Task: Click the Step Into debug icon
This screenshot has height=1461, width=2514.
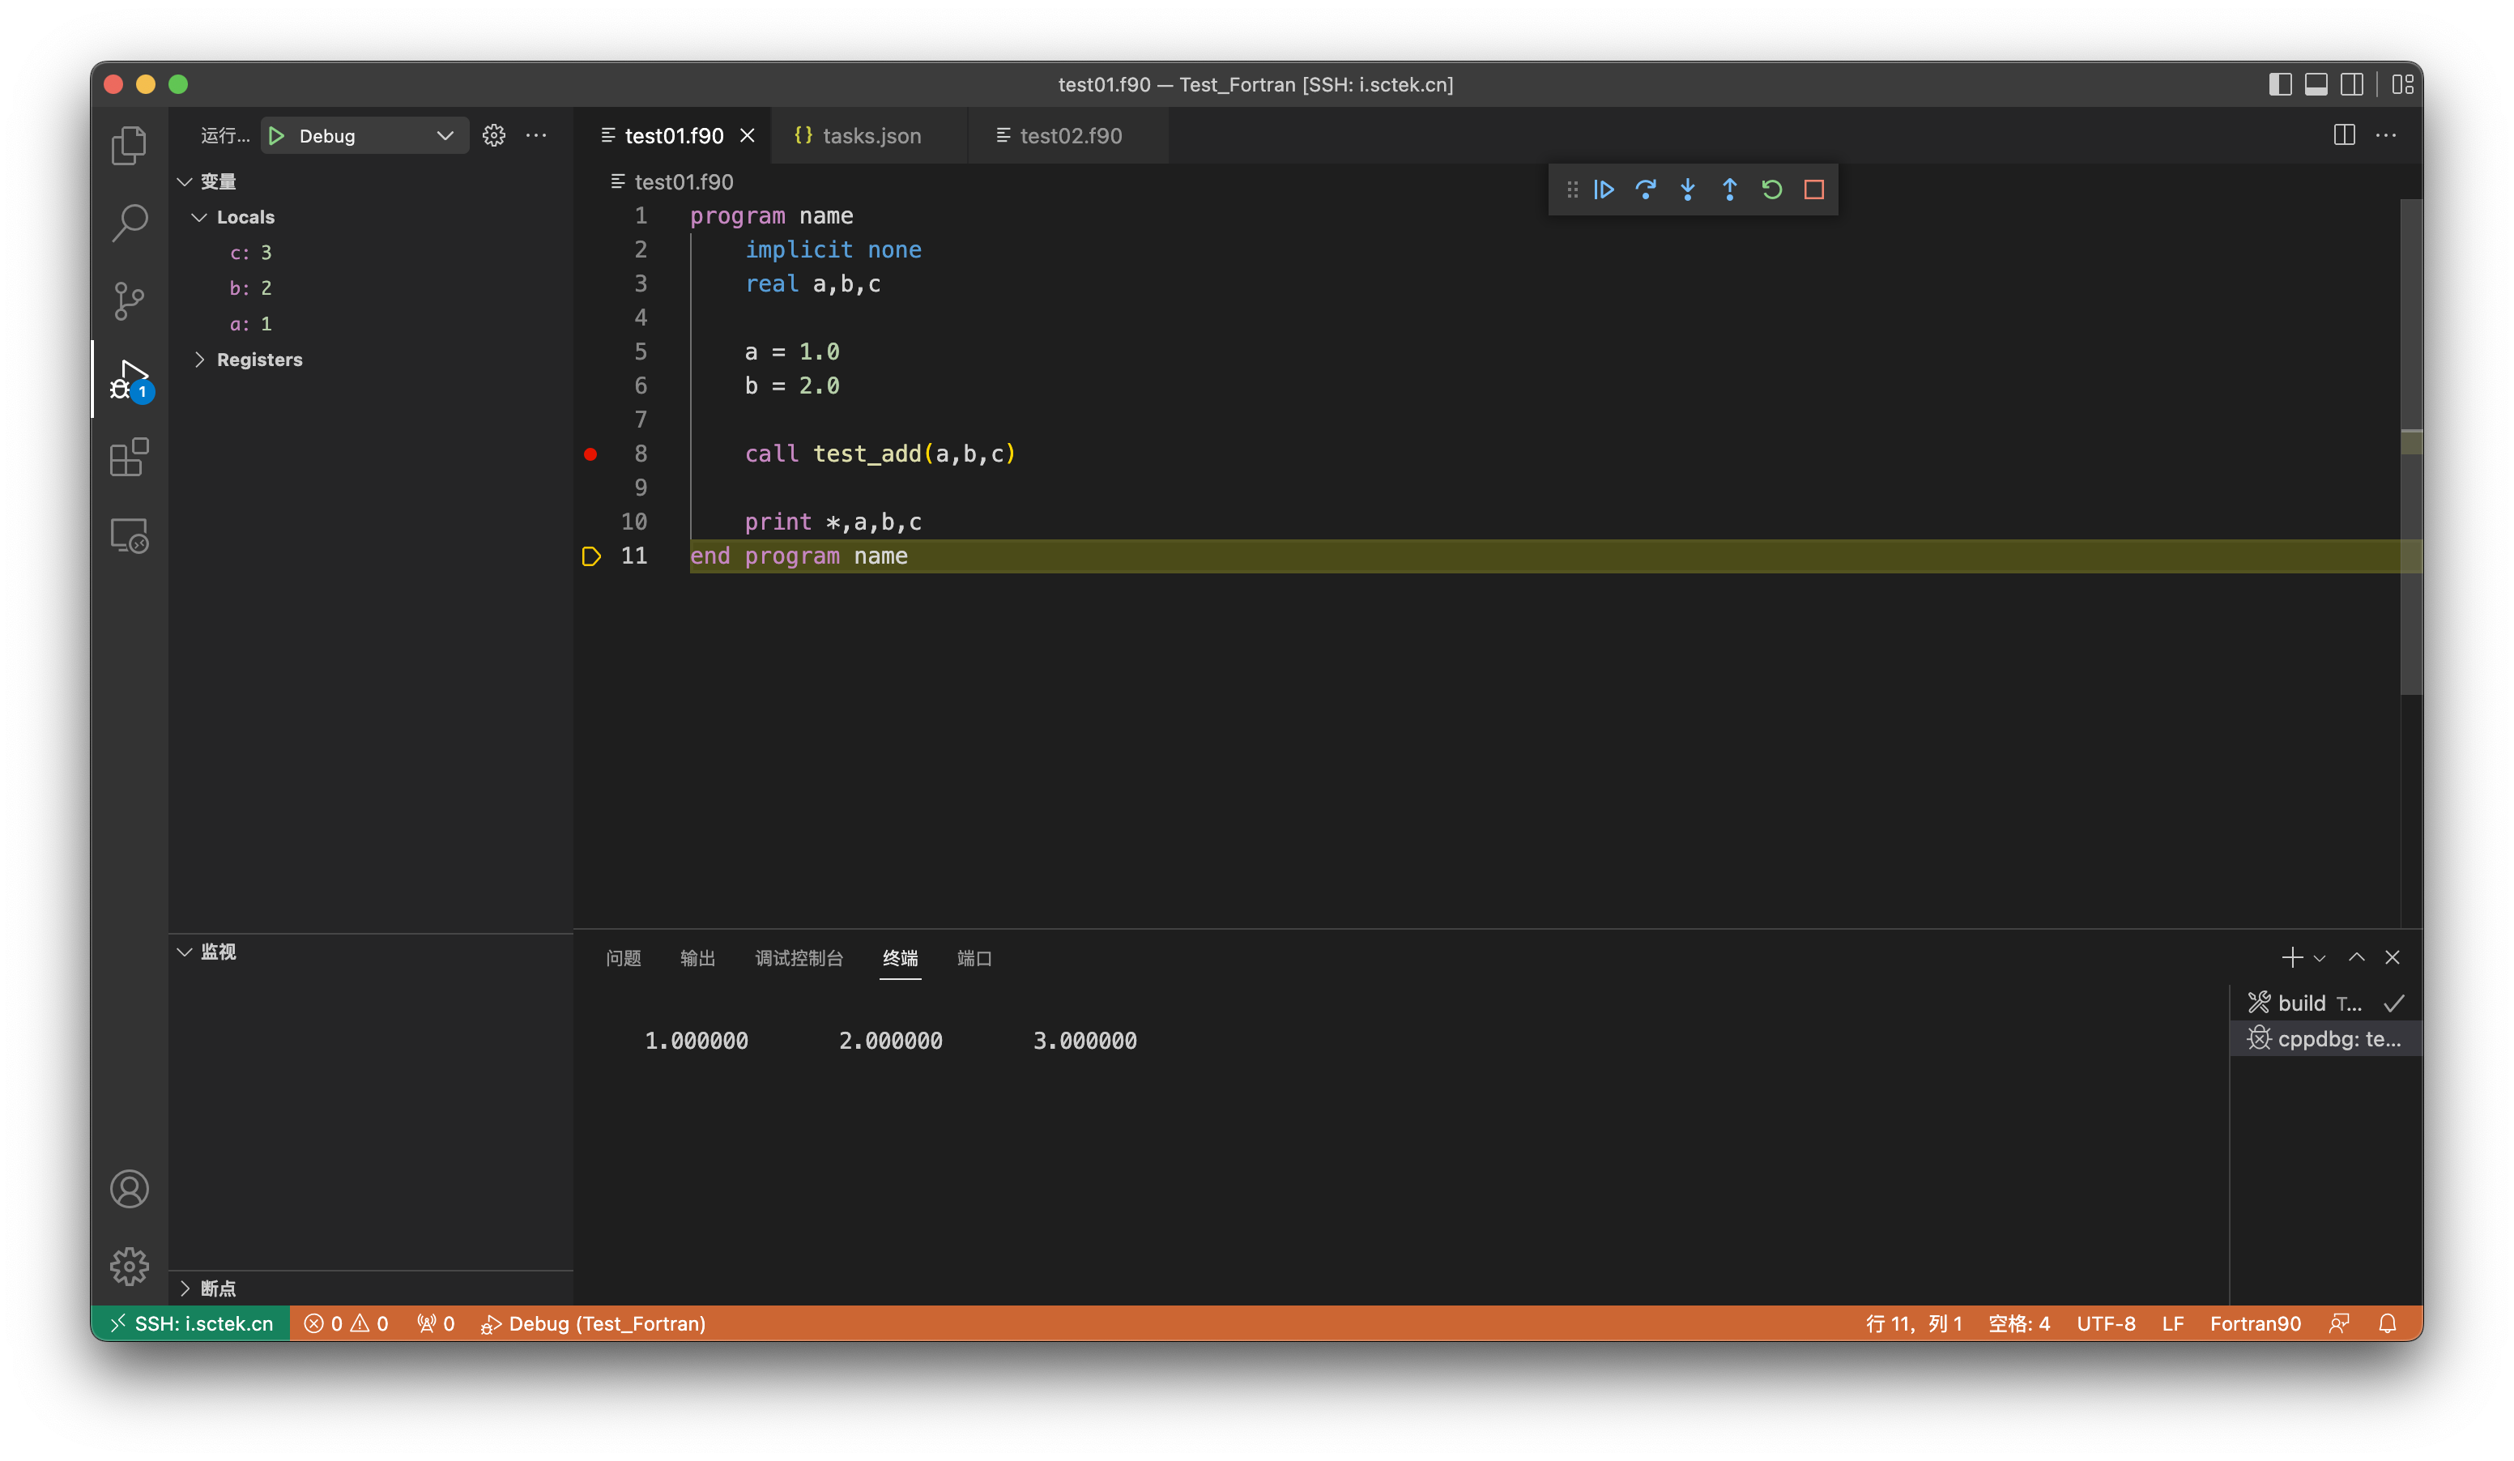Action: 1686,190
